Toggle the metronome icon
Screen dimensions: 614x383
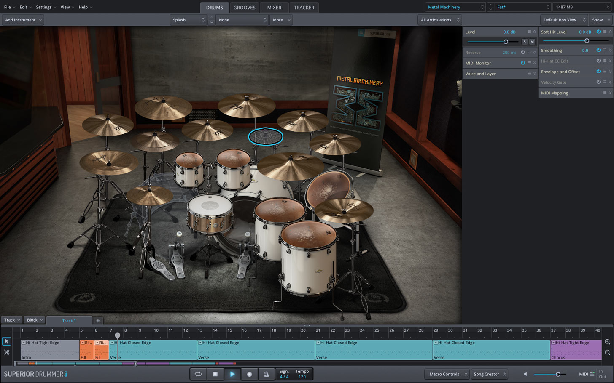266,374
